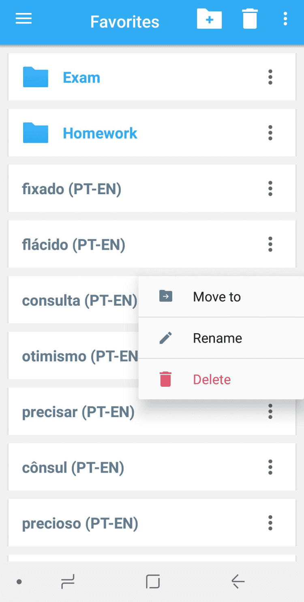Open the precioso (PT-EN) favorite
This screenshot has width=304, height=602.
pos(80,523)
